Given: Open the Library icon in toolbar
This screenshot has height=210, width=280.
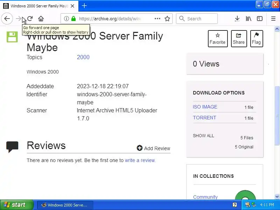Looking at the screenshot, I should click(248, 19).
